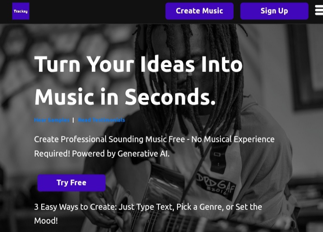This screenshot has height=232, width=323.
Task: Click the 'Music in Seconds.' headline line
Action: 125,96
